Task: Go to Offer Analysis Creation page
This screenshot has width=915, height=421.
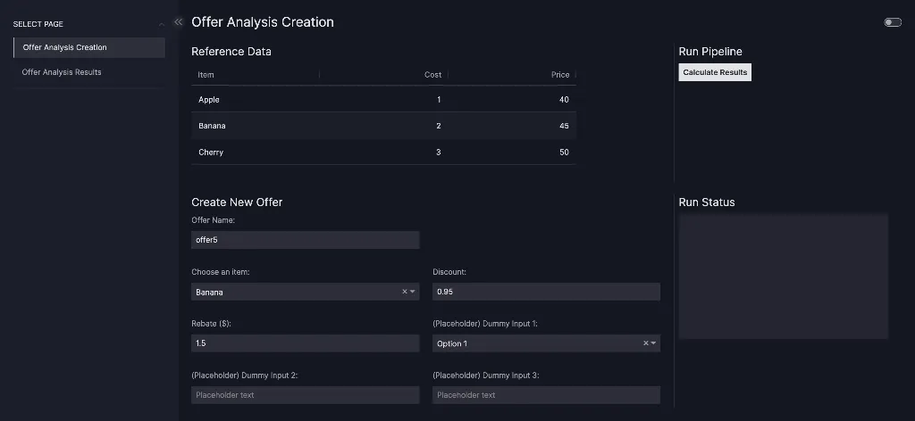Action: (x=88, y=47)
